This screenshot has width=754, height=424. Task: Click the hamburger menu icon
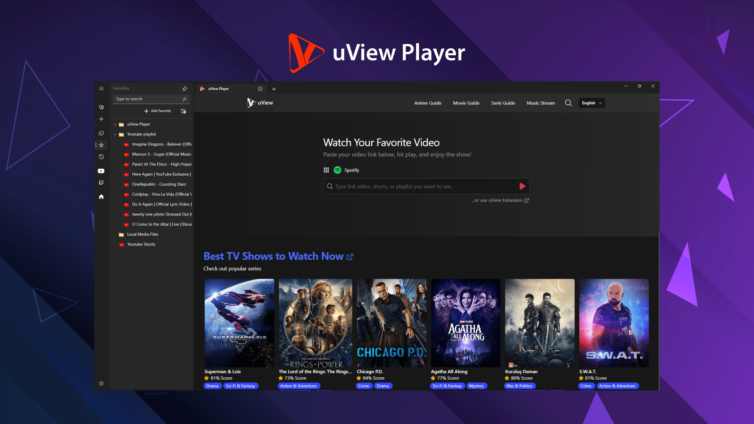pos(101,88)
